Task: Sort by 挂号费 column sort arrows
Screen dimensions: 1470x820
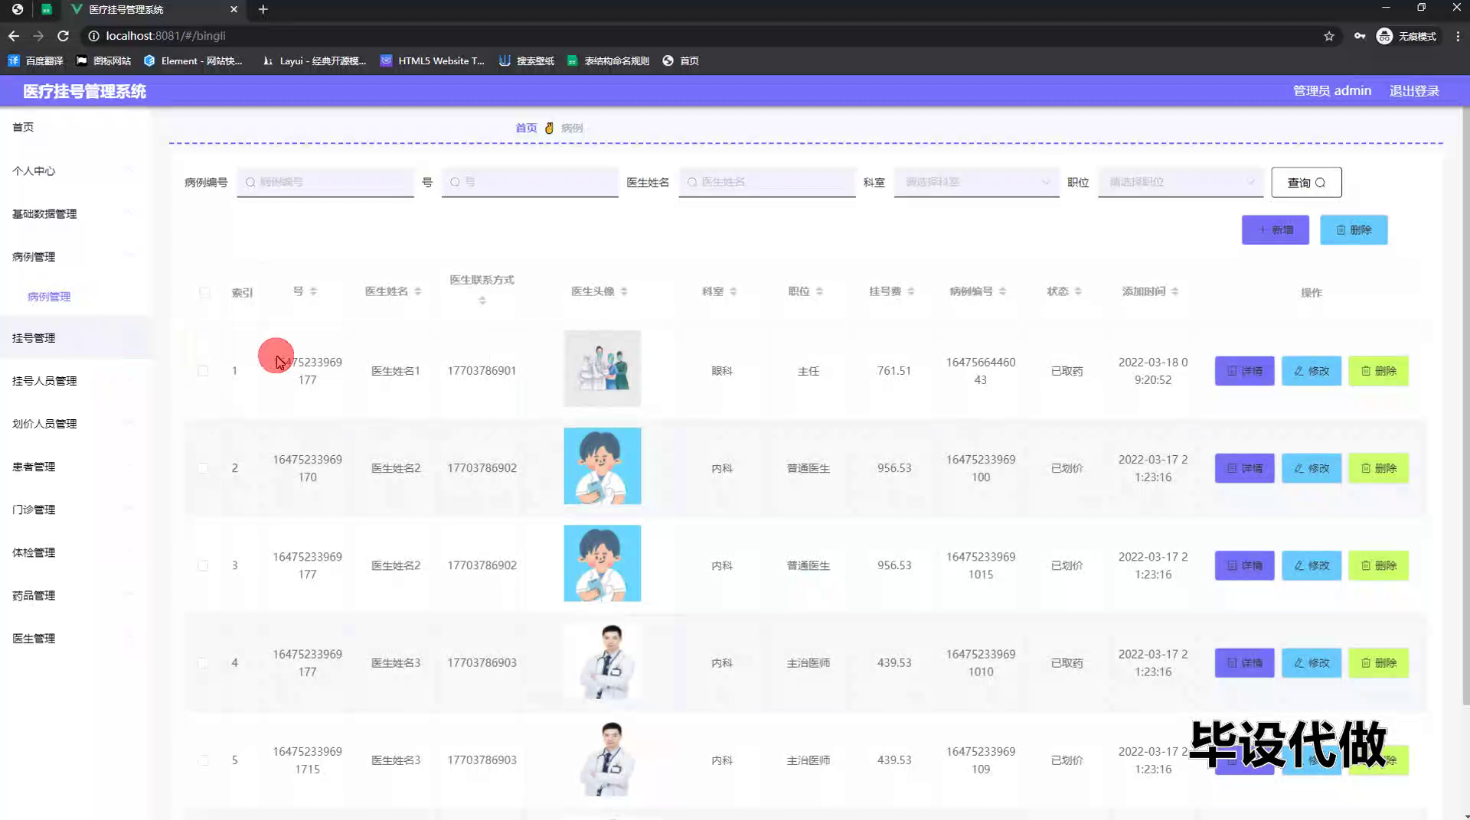Action: tap(911, 291)
